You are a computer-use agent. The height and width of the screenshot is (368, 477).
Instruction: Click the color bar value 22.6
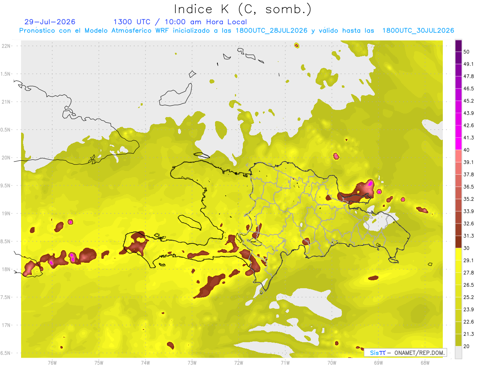click(x=469, y=322)
